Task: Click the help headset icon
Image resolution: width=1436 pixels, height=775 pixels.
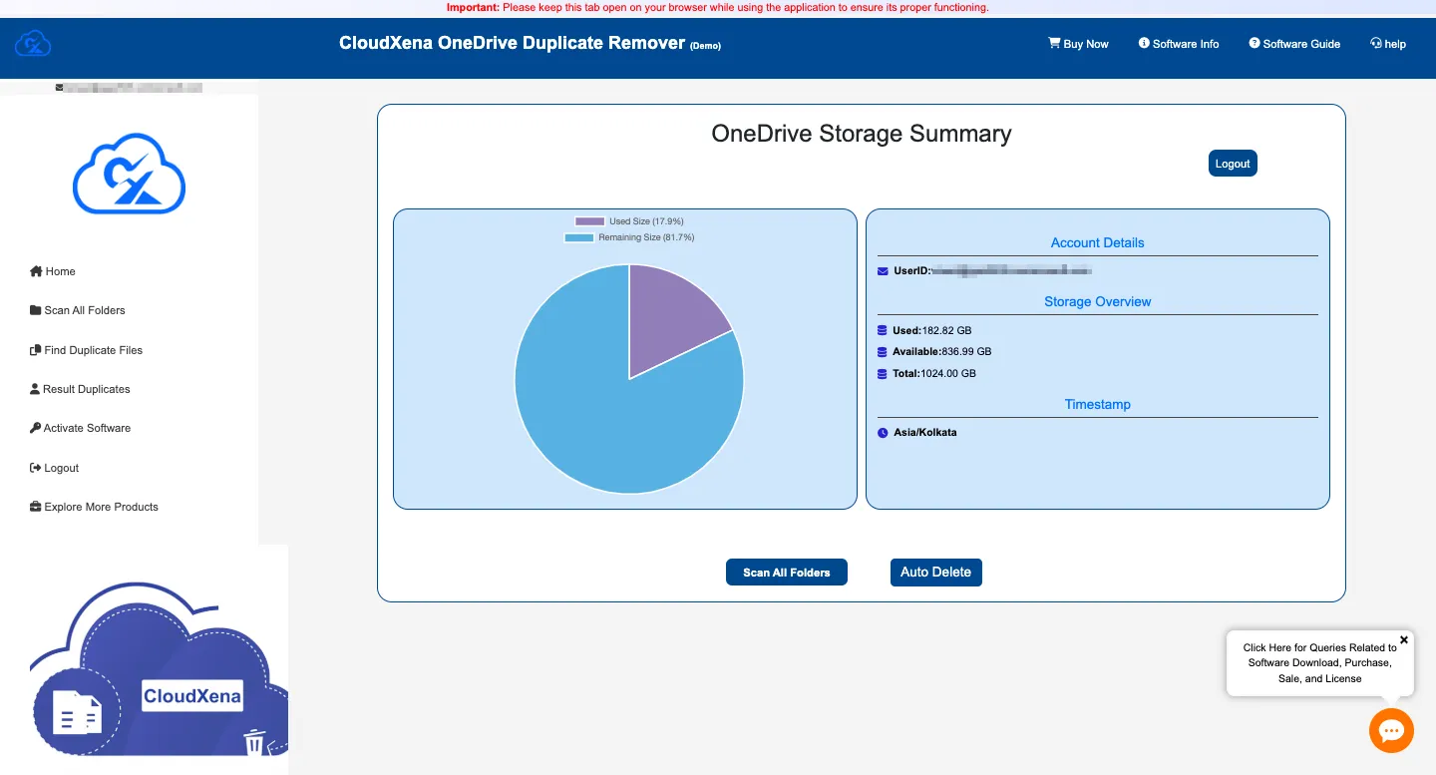Action: pyautogui.click(x=1376, y=44)
